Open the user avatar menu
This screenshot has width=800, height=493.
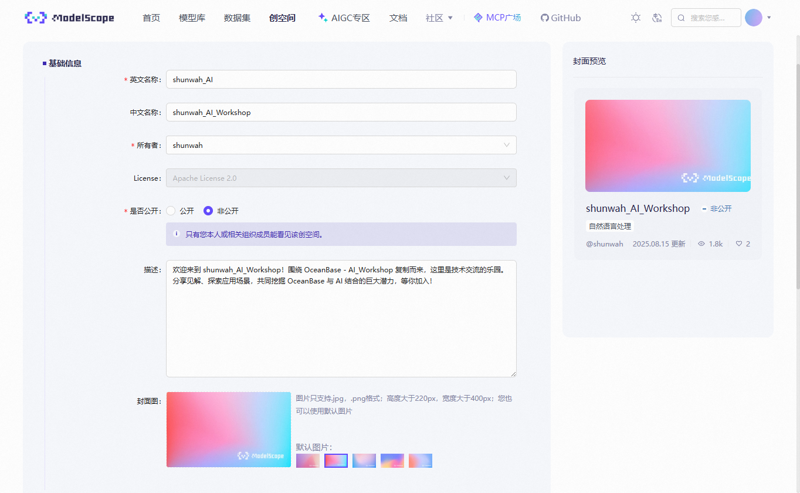click(x=754, y=18)
